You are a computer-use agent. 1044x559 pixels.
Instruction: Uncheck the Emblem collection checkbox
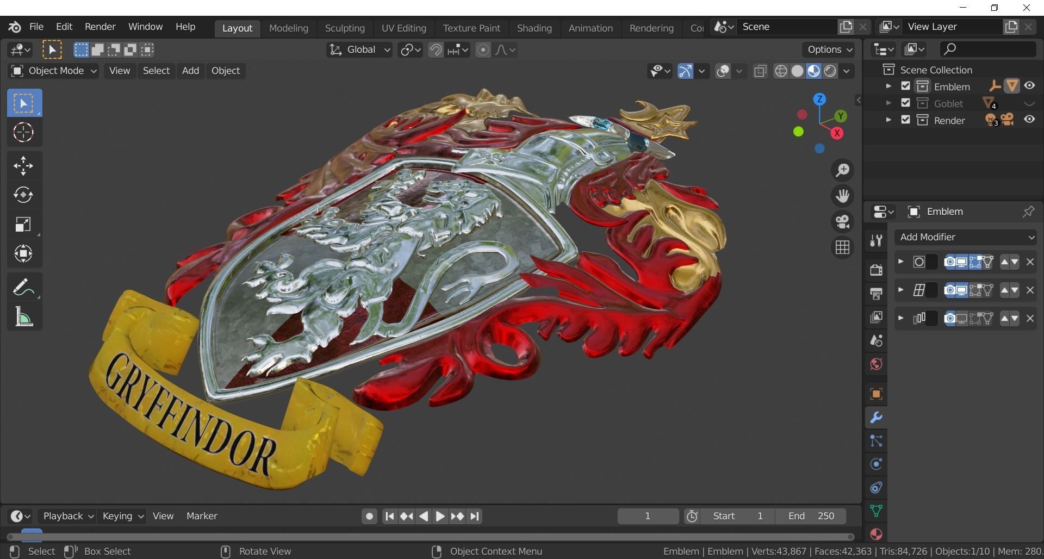(905, 86)
